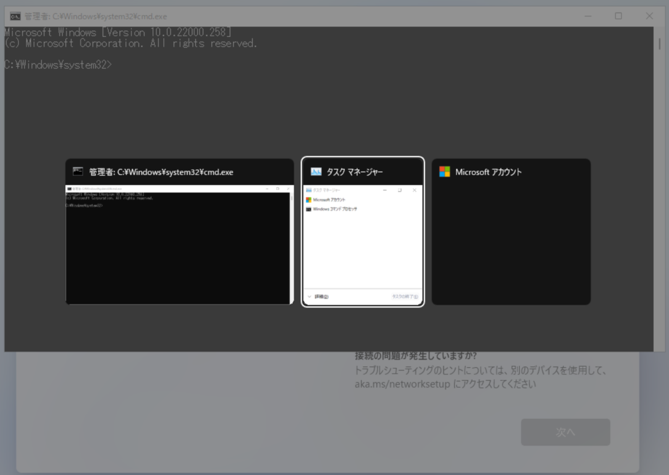
Task: Switch to the cmd.exe window thumbnail
Action: (180, 232)
